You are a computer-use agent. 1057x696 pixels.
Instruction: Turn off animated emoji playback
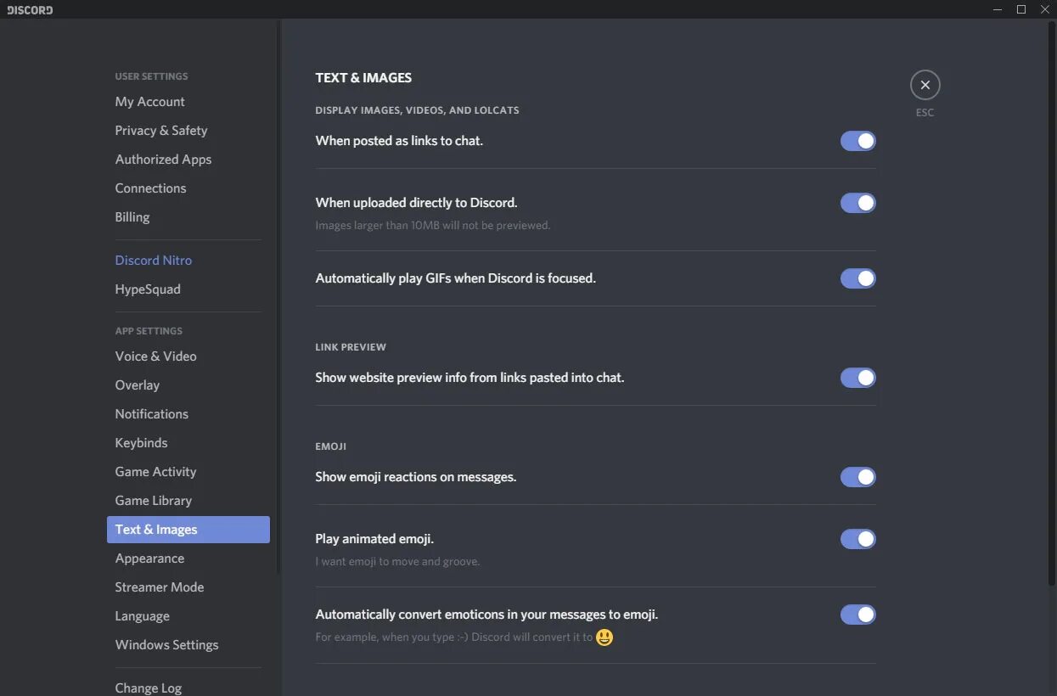(857, 539)
